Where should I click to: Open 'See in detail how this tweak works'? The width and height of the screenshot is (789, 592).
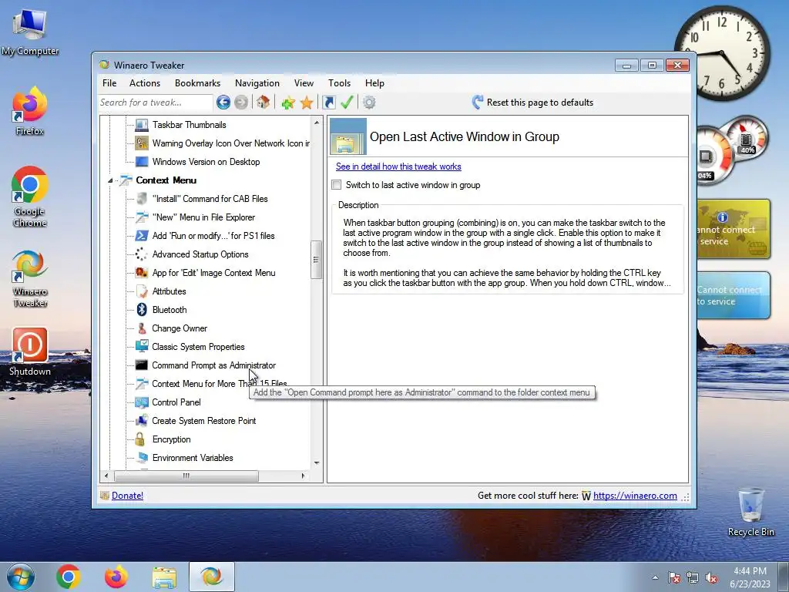[398, 166]
